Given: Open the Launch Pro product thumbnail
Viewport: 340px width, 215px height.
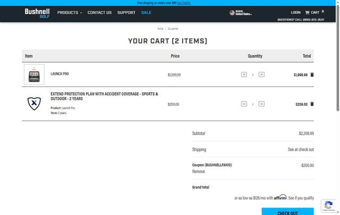Looking at the screenshot, I should point(34,74).
